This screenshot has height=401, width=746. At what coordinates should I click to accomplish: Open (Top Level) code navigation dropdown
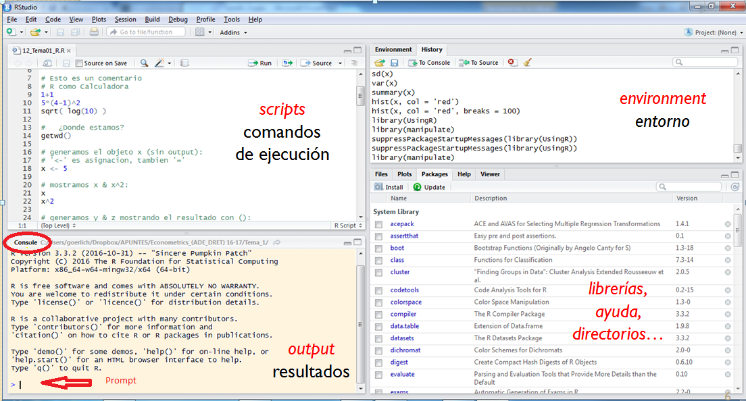point(58,225)
